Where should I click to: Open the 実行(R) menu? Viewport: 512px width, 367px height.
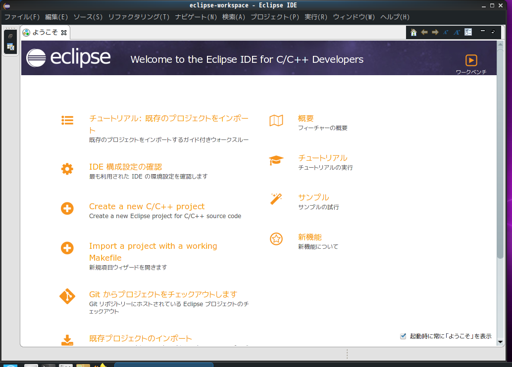coord(316,17)
